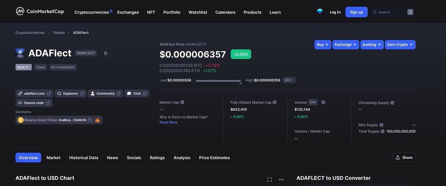Click the Market Cap info icon
The image size is (446, 186).
click(x=182, y=102)
